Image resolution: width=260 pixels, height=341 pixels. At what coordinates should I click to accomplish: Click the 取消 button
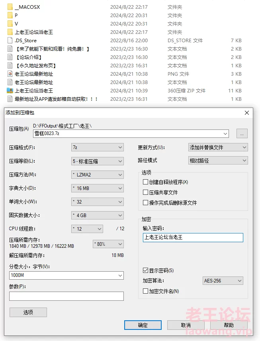click(x=186, y=325)
